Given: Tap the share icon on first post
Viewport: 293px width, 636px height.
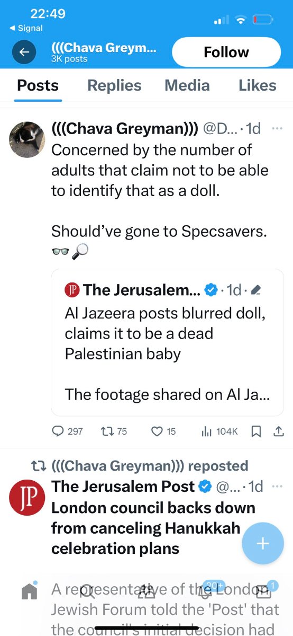Looking at the screenshot, I should pyautogui.click(x=278, y=431).
